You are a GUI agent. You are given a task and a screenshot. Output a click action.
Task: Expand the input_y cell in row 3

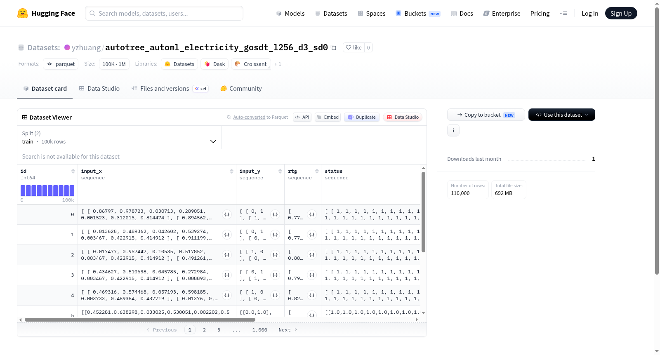[x=275, y=275]
